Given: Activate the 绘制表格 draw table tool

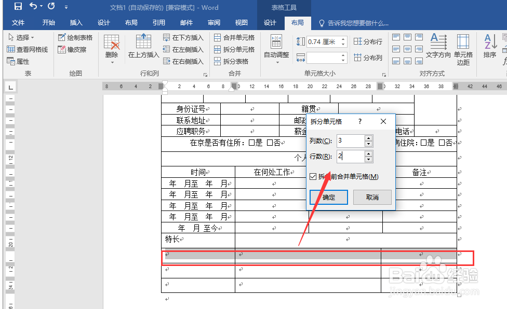Looking at the screenshot, I should (x=75, y=37).
